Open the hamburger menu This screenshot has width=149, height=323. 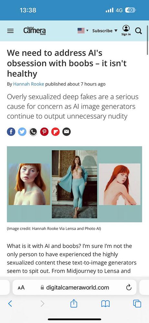[x=11, y=31]
